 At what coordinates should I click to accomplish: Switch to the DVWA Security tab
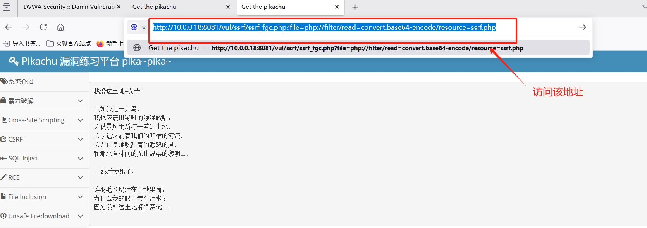[68, 7]
